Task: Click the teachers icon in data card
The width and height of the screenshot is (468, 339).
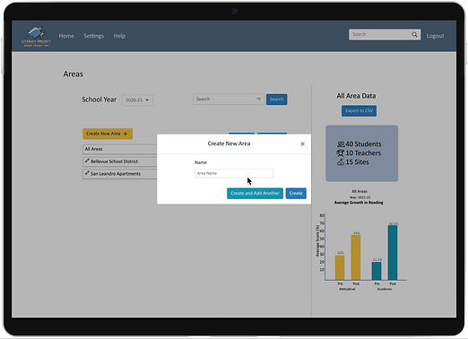Action: point(341,153)
